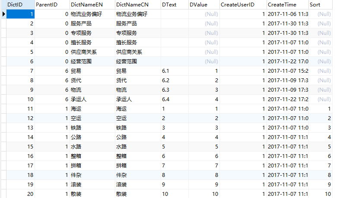Select DictNameEN cell 拼箱
This screenshot has width=362, height=198.
coord(92,166)
